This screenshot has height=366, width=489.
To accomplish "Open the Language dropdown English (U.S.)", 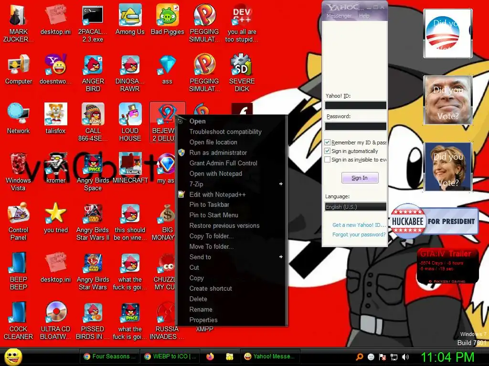I will coord(355,207).
